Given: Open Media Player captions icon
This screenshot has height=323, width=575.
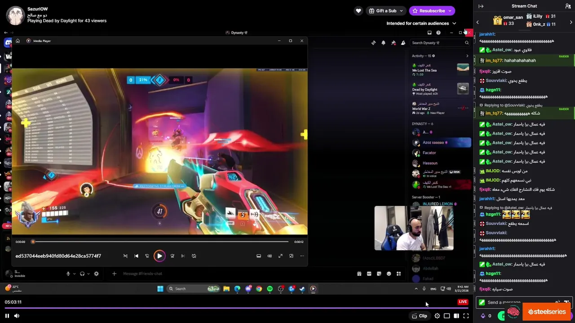Looking at the screenshot, I should [259, 256].
